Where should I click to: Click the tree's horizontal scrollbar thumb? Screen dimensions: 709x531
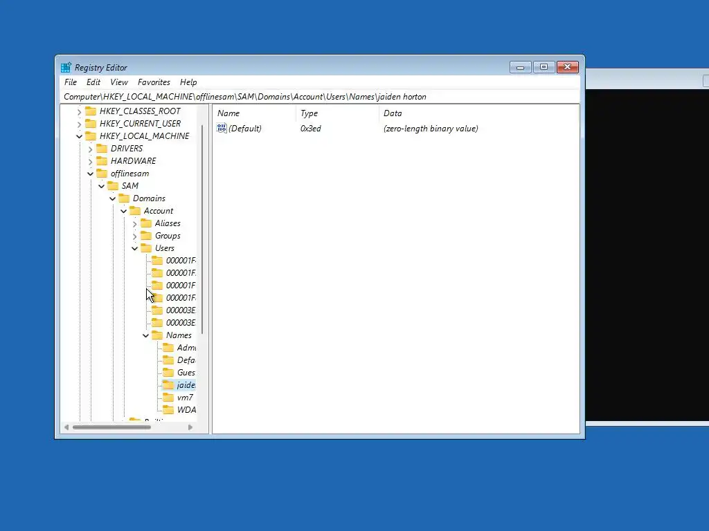pyautogui.click(x=111, y=427)
